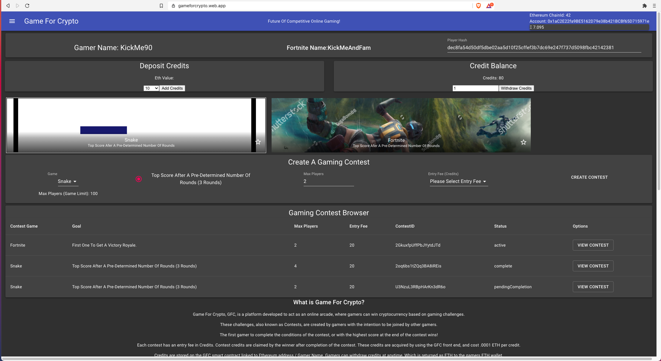661x361 pixels.
Task: Open the hamburger navigation menu
Action: coord(12,21)
